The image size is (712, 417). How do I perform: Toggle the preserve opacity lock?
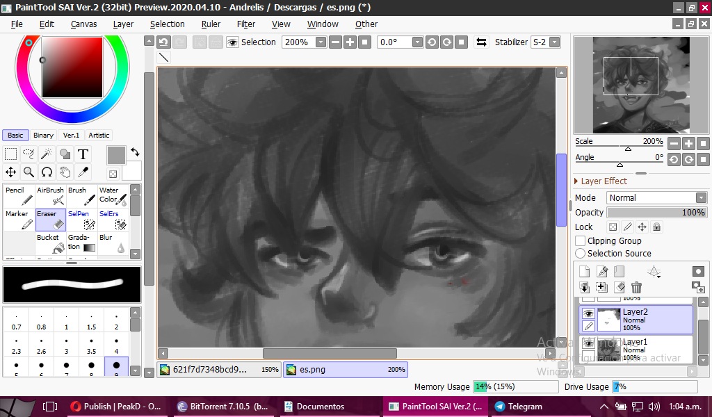click(x=613, y=227)
